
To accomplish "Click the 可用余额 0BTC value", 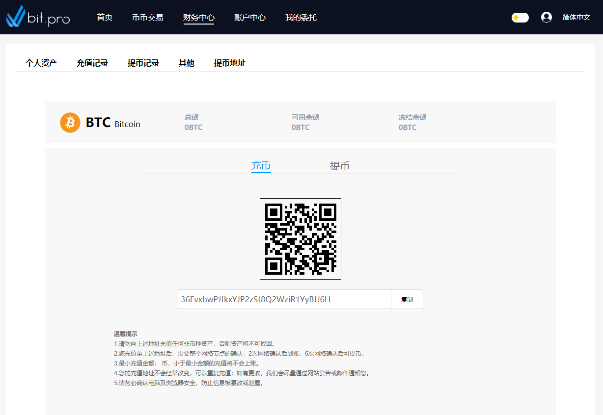I will point(301,128).
